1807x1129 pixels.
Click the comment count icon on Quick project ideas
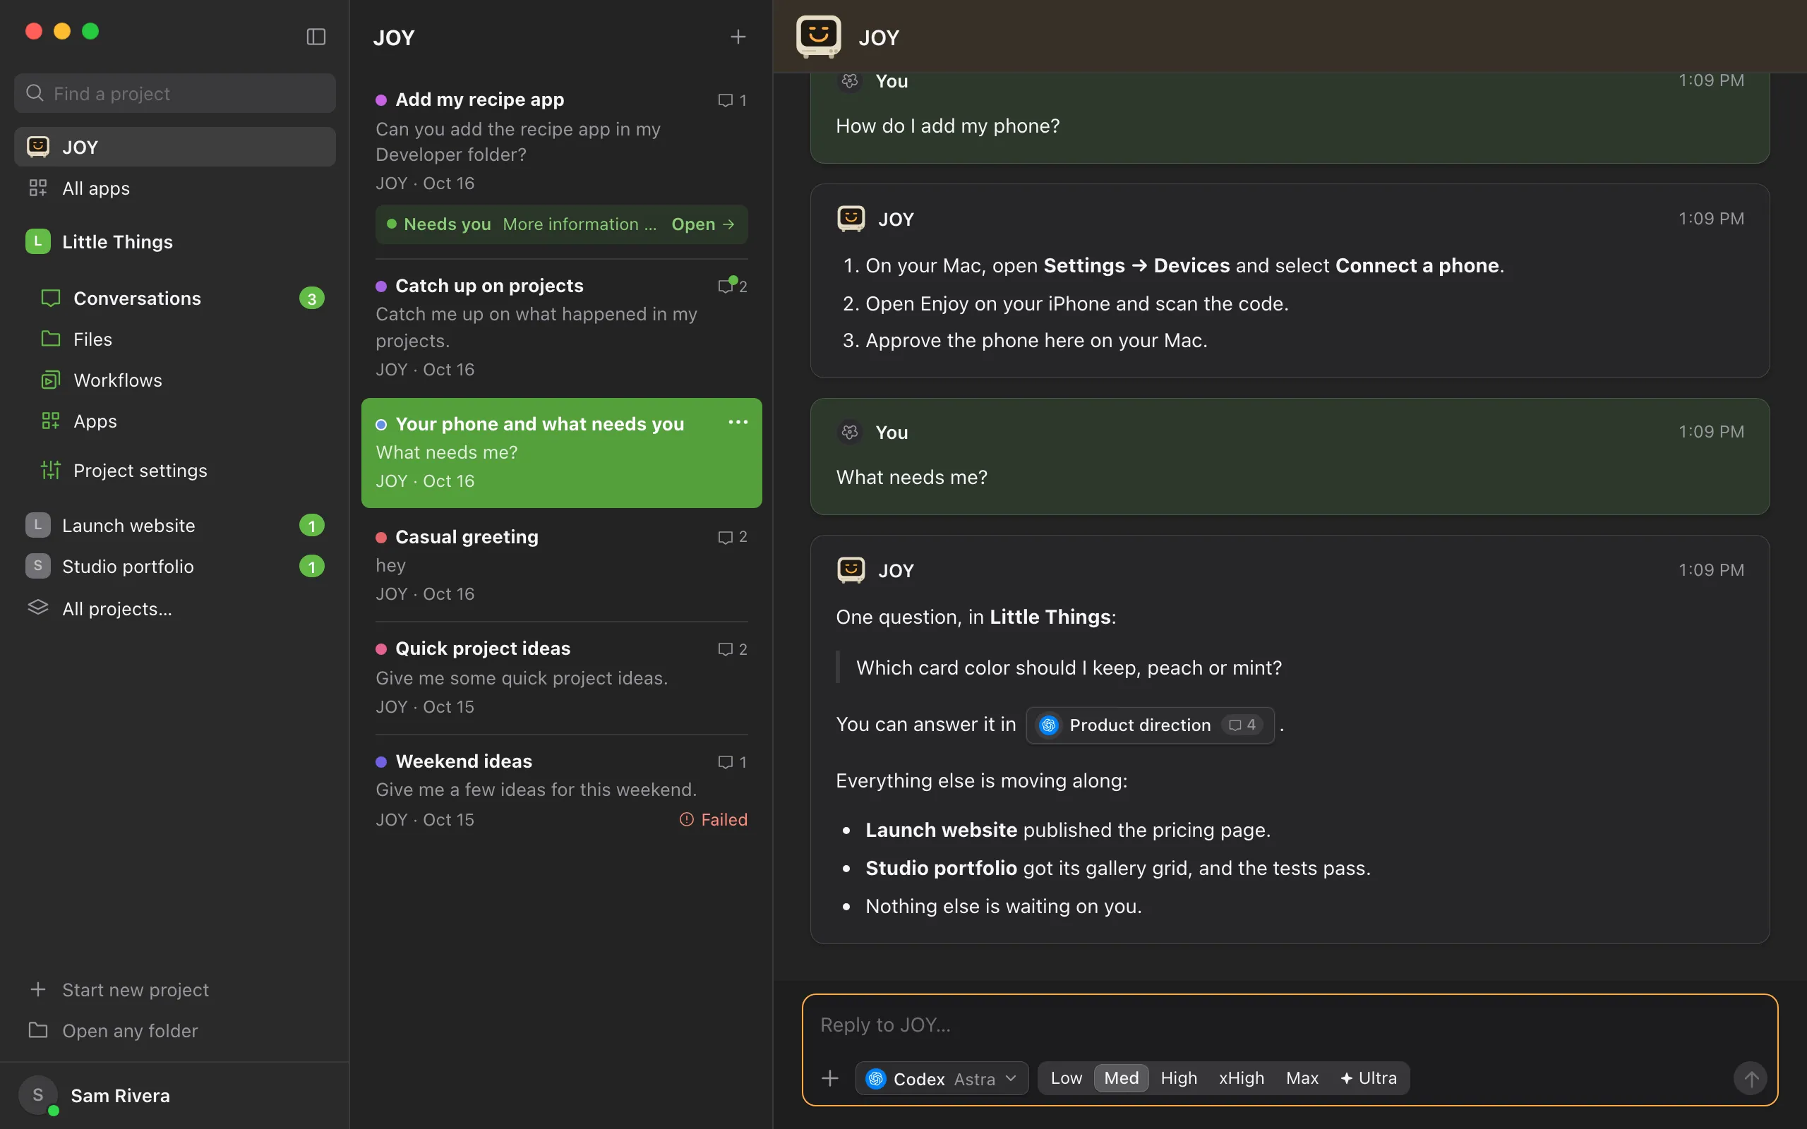[725, 650]
